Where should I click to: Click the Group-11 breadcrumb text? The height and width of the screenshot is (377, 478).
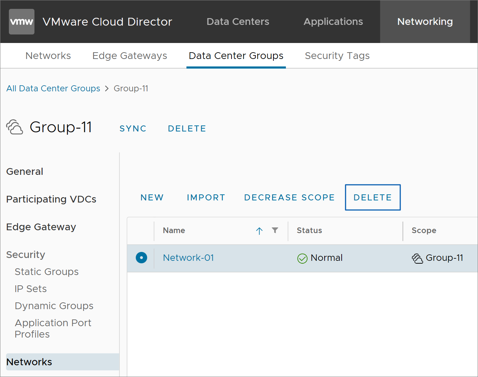tap(131, 88)
